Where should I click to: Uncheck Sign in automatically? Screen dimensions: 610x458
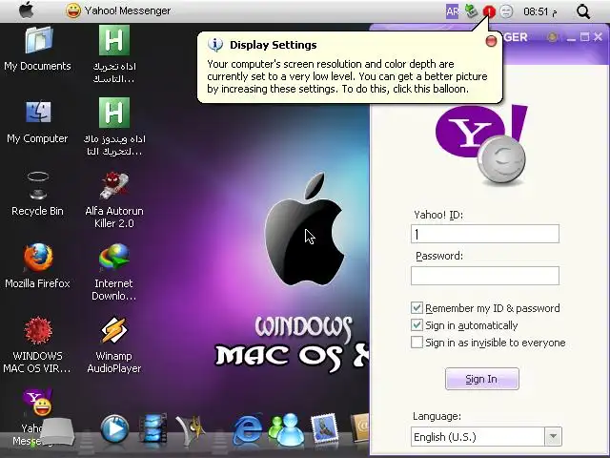click(x=417, y=325)
